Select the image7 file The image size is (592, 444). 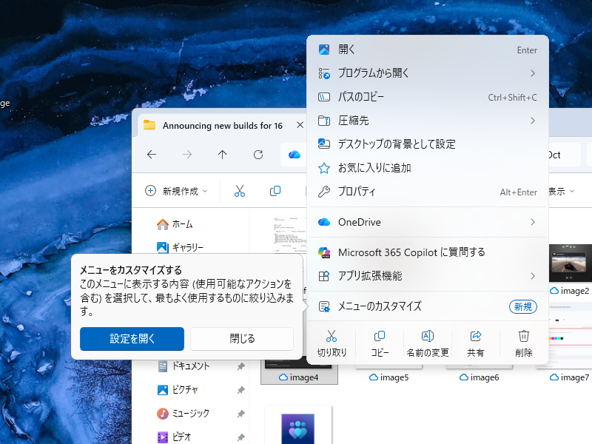(570, 377)
